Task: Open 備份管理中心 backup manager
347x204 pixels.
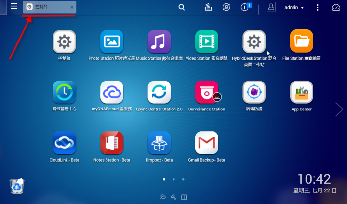Action: [65, 92]
